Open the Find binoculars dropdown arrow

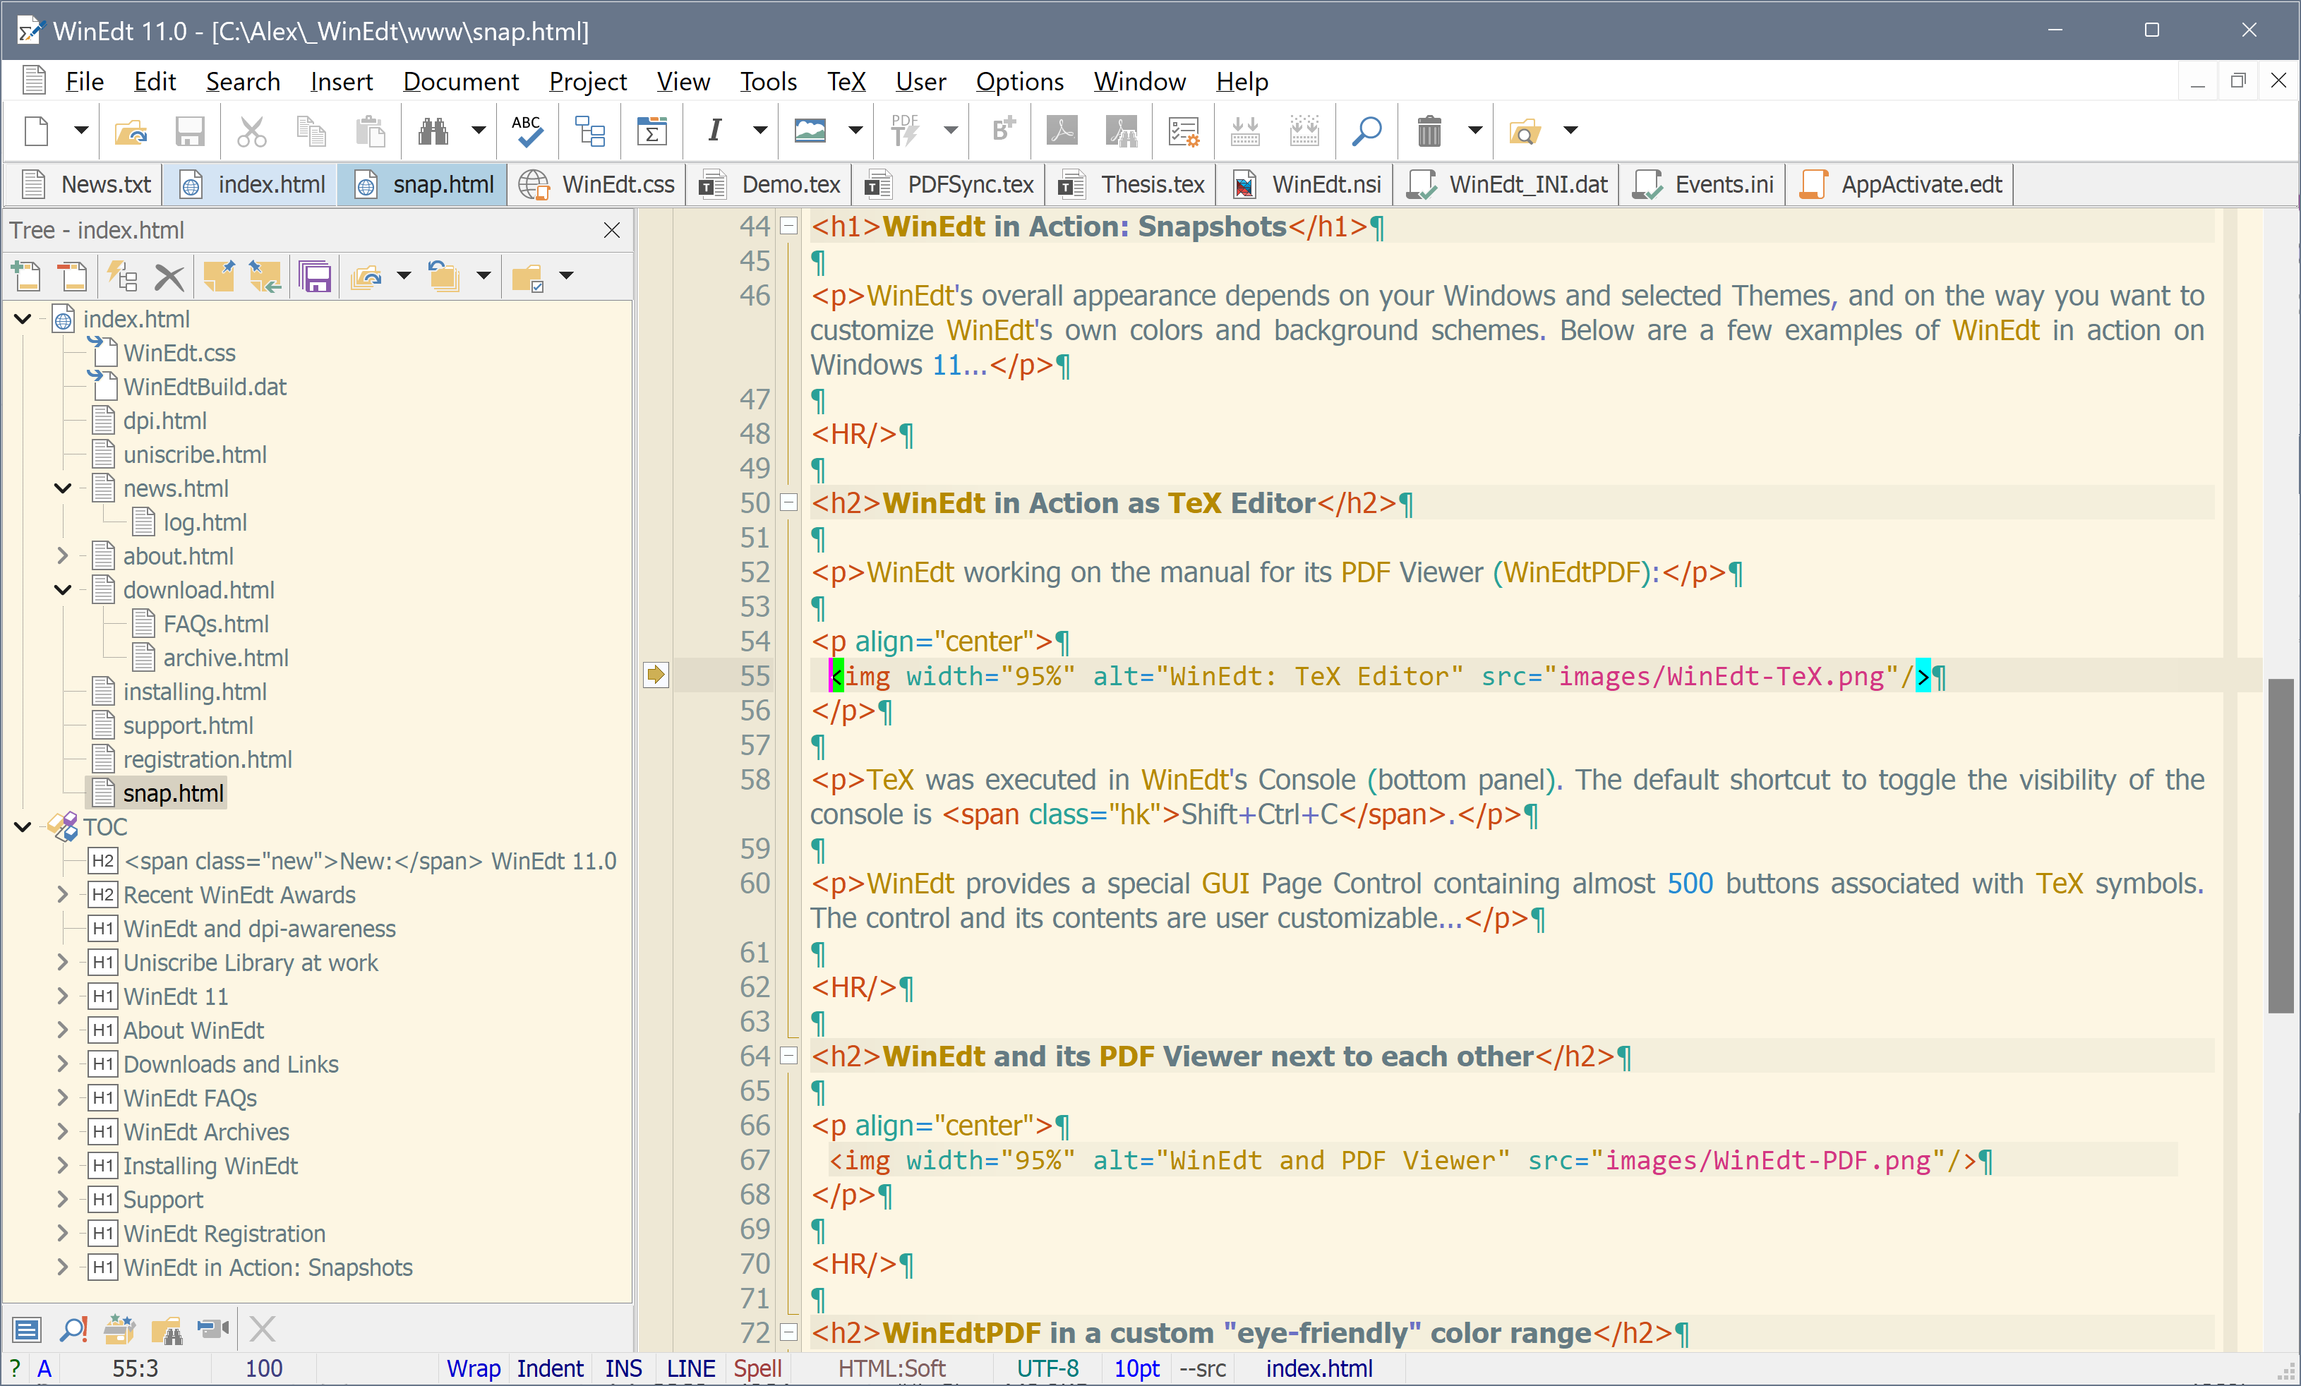click(478, 131)
